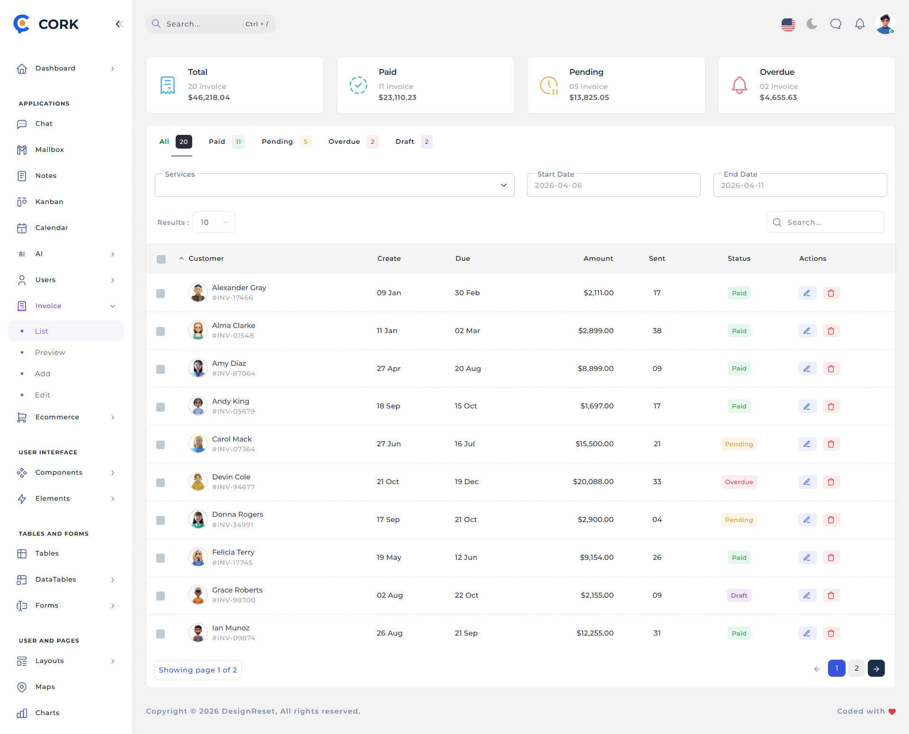Click edit pencil icon for Alexander Gray
Viewport: 909px width, 734px height.
click(x=807, y=293)
